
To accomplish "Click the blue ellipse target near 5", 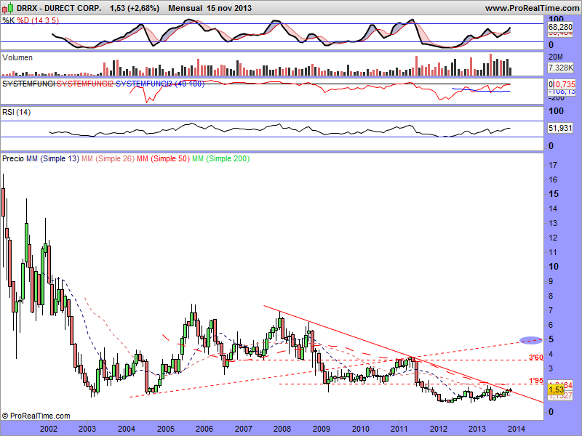I will click(x=531, y=340).
